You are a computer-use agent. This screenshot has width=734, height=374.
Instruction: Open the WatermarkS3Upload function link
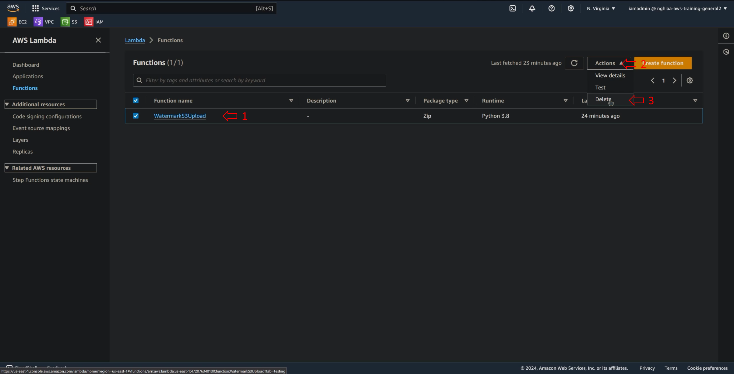(x=180, y=116)
